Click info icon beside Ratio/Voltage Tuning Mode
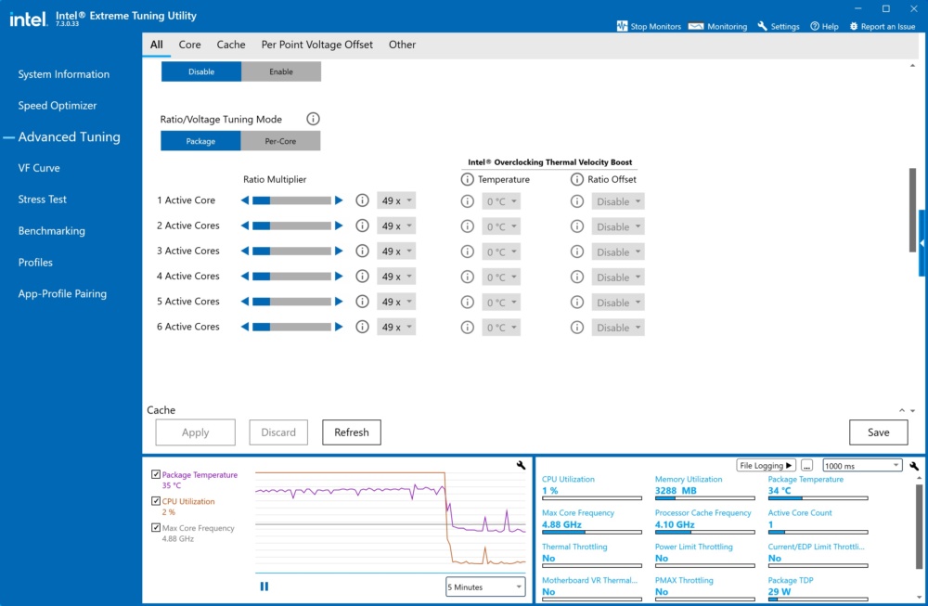The width and height of the screenshot is (928, 606). pyautogui.click(x=313, y=119)
